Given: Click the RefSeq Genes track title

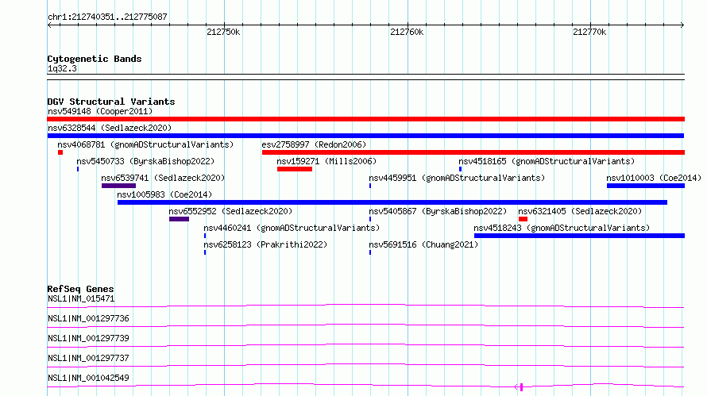Looking at the screenshot, I should tap(80, 289).
